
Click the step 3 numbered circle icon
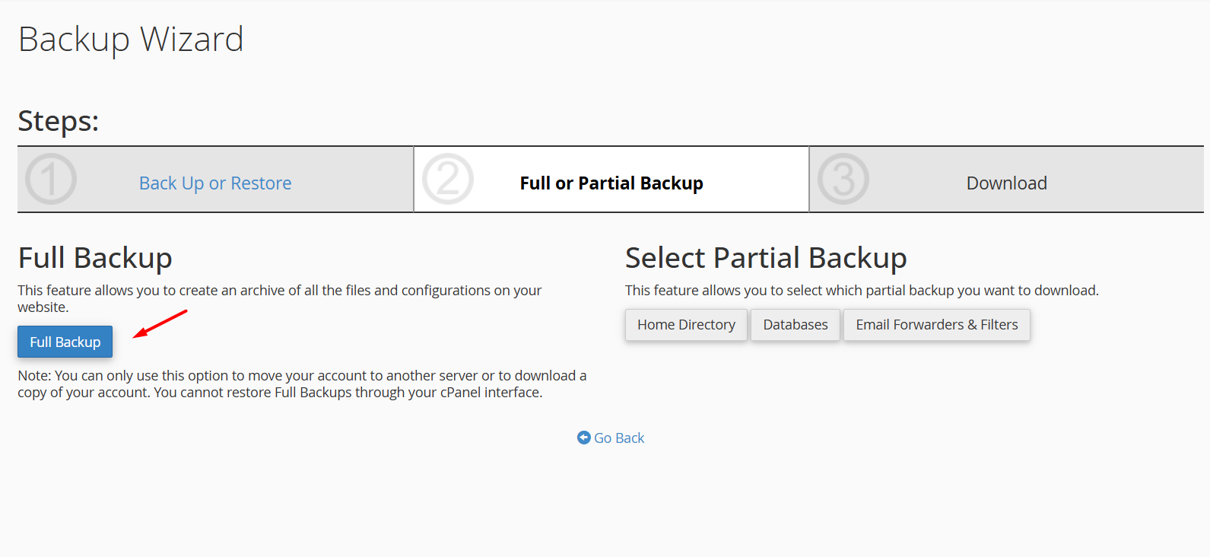[843, 180]
